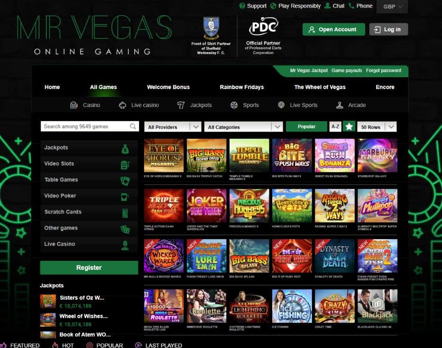Open the Triple Action Cash Strike game
Viewport: 442px width, 348px height.
(x=164, y=205)
